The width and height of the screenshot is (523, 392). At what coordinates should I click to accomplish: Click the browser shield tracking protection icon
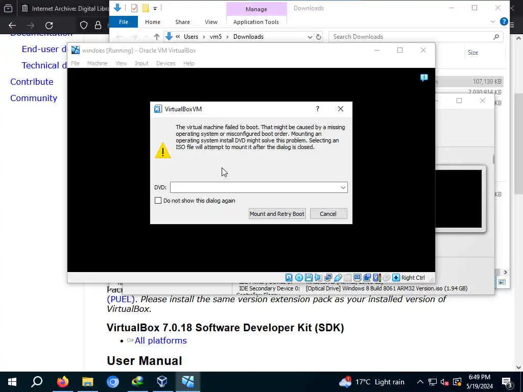[x=84, y=26]
